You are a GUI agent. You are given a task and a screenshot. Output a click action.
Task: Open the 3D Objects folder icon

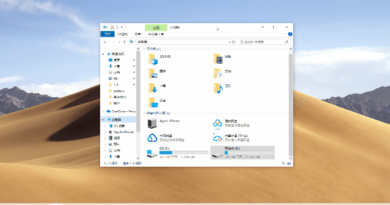tap(153, 59)
